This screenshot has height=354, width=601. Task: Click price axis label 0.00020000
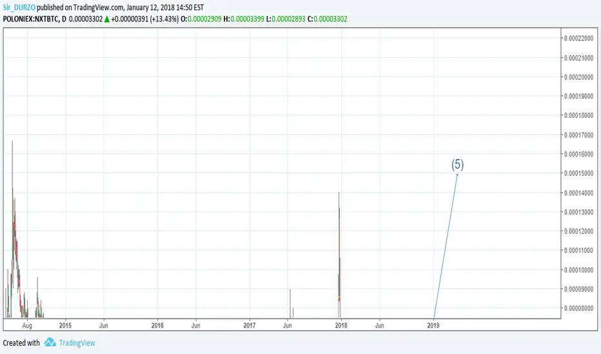click(579, 77)
